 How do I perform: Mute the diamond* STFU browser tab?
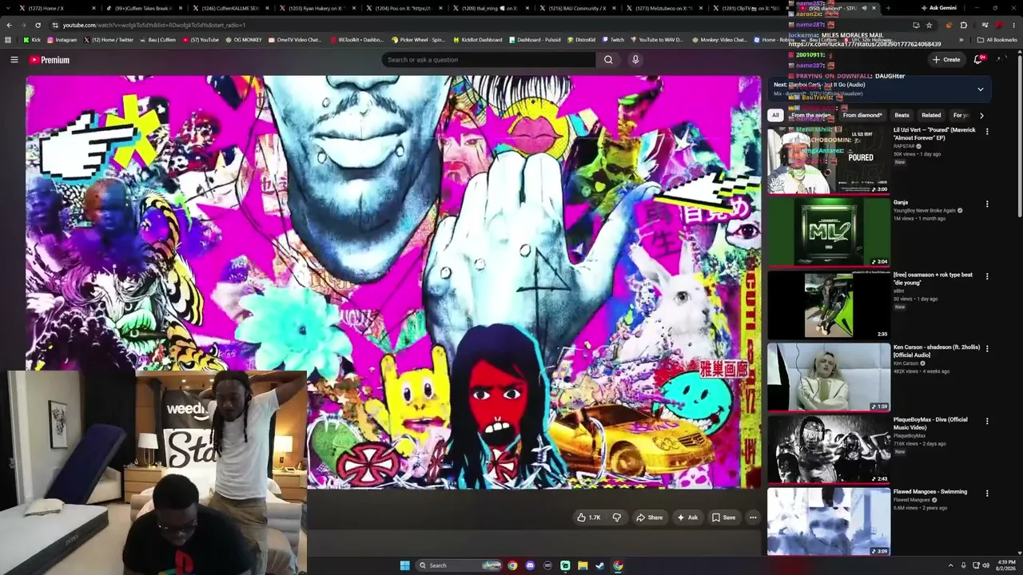coord(863,8)
